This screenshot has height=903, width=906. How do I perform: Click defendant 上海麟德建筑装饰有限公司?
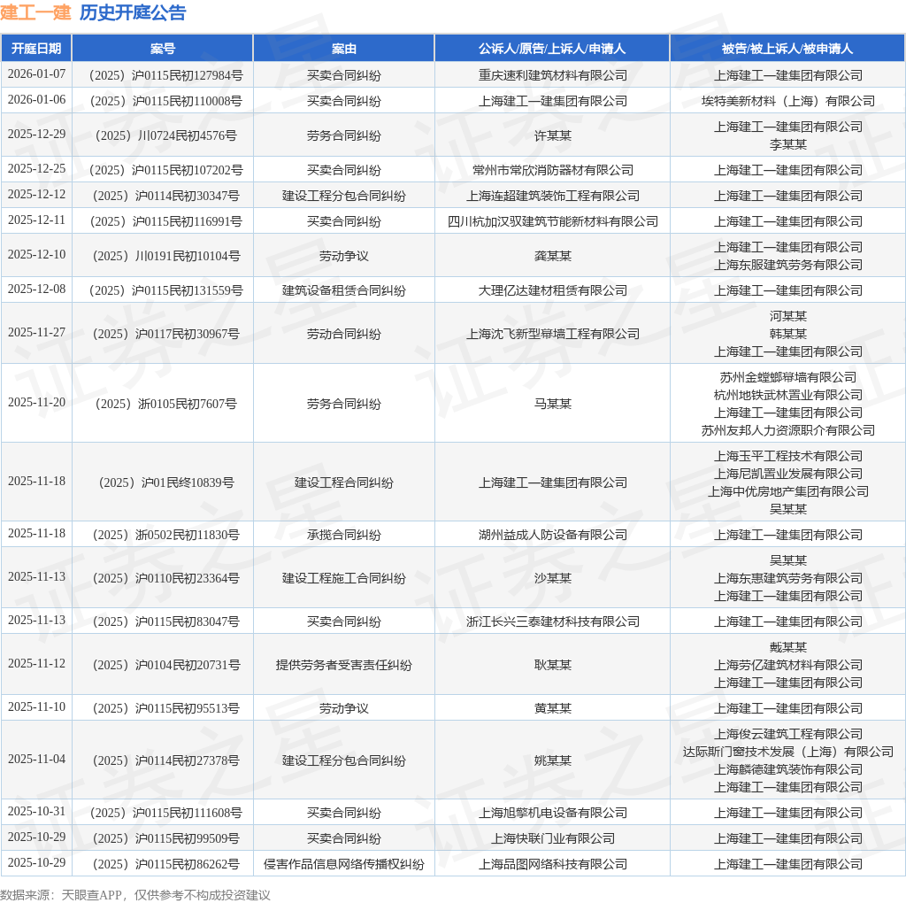pos(787,769)
